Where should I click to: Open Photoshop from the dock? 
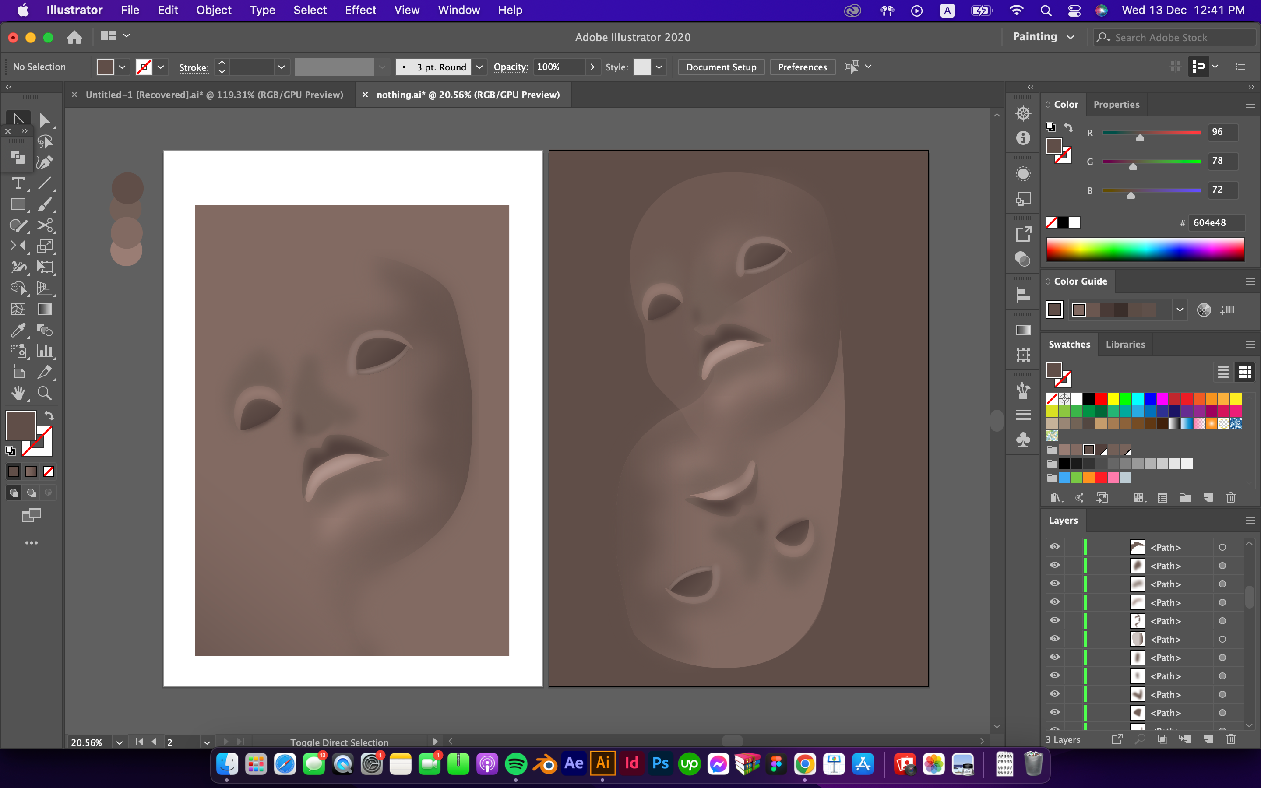click(661, 763)
